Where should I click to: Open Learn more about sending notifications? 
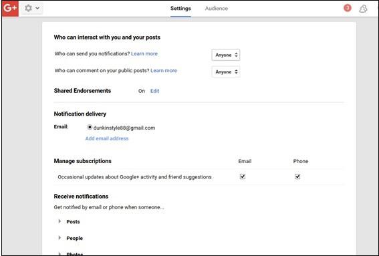pos(144,53)
